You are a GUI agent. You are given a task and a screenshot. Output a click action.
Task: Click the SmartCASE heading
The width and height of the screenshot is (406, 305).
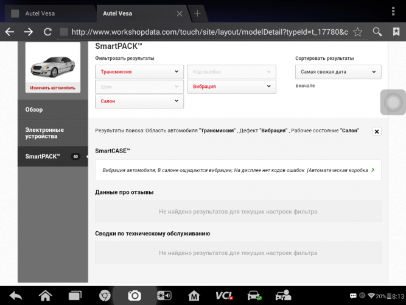[113, 151]
